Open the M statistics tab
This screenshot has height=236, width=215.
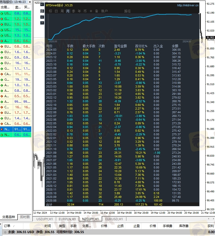tap(91, 11)
